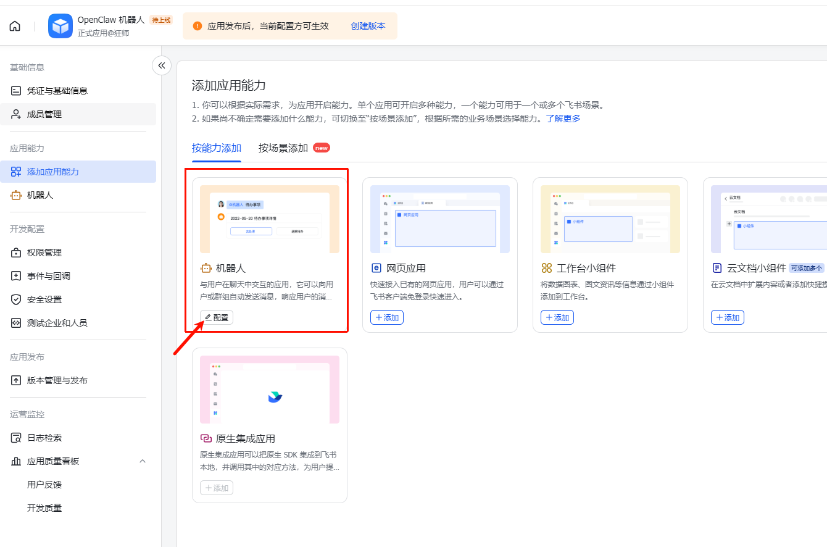Switch to the 按能力添加 tab

217,148
